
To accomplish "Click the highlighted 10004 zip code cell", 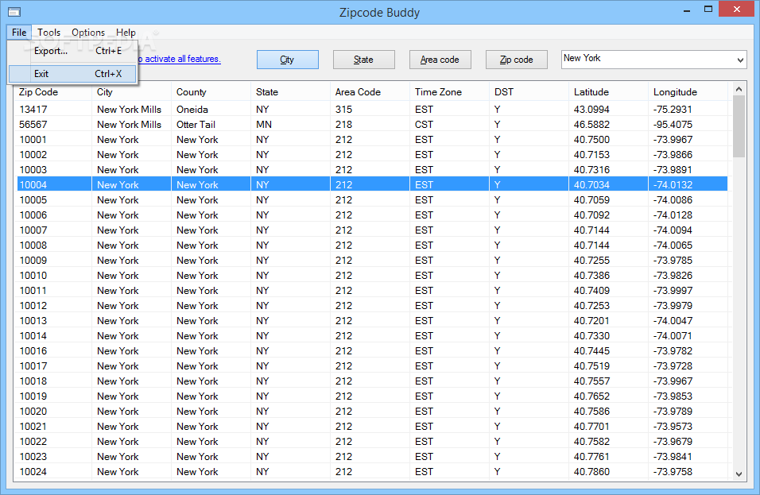I will [54, 184].
